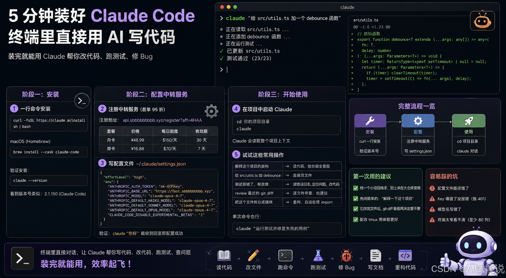Toggle the checkbox for 配合 tmux 用体验更好
The width and height of the screenshot is (506, 278).
[356, 219]
